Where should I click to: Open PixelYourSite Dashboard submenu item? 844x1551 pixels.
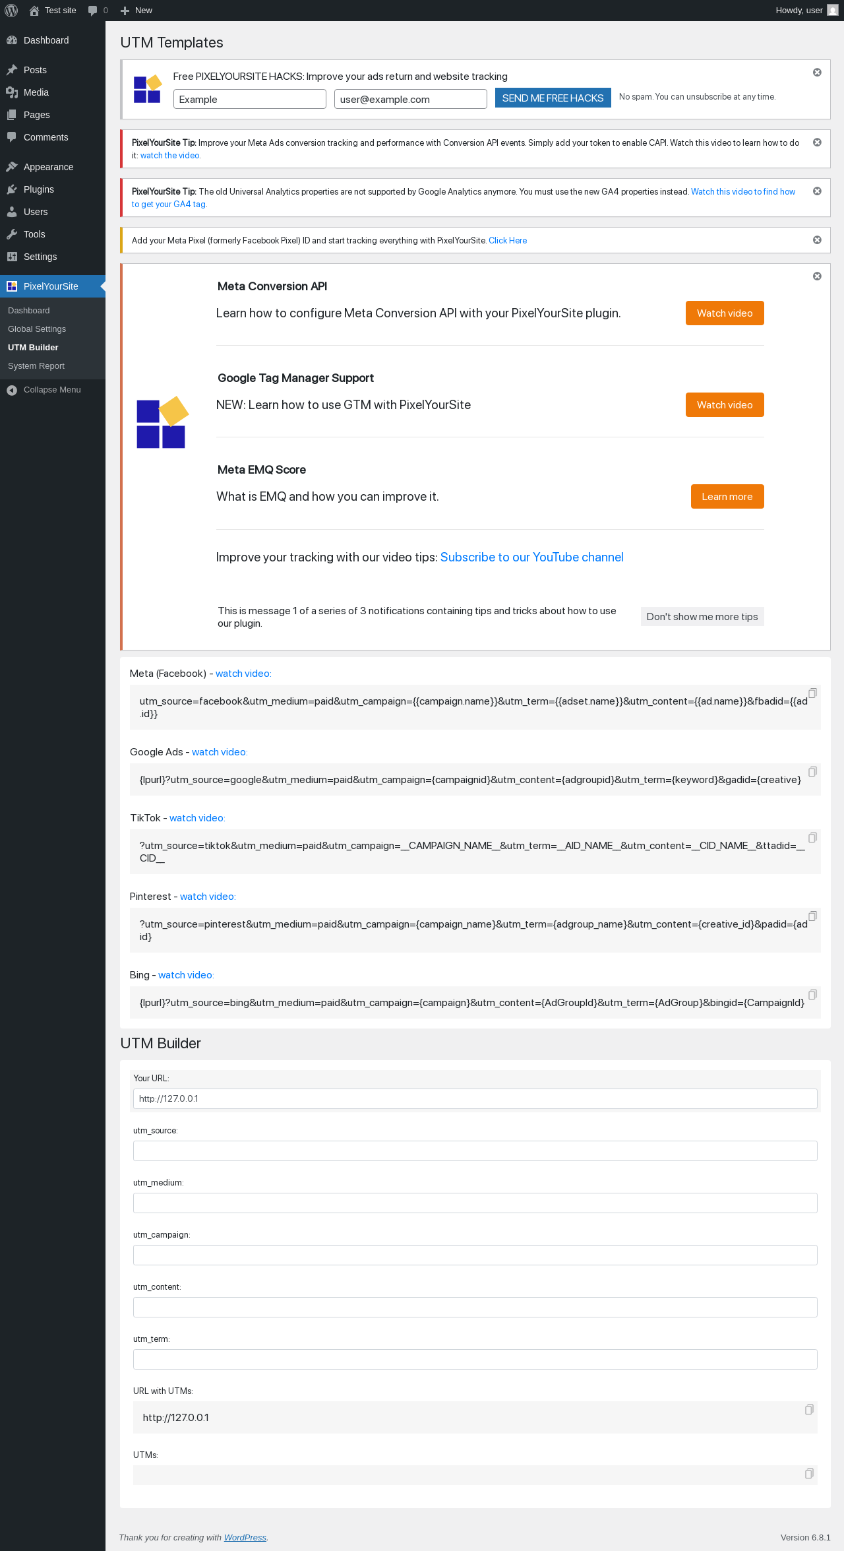pyautogui.click(x=53, y=311)
